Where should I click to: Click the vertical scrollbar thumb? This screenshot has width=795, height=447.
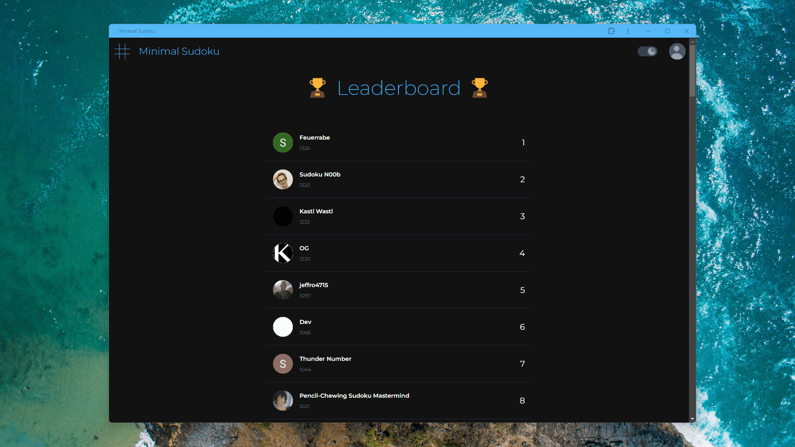pyautogui.click(x=692, y=70)
